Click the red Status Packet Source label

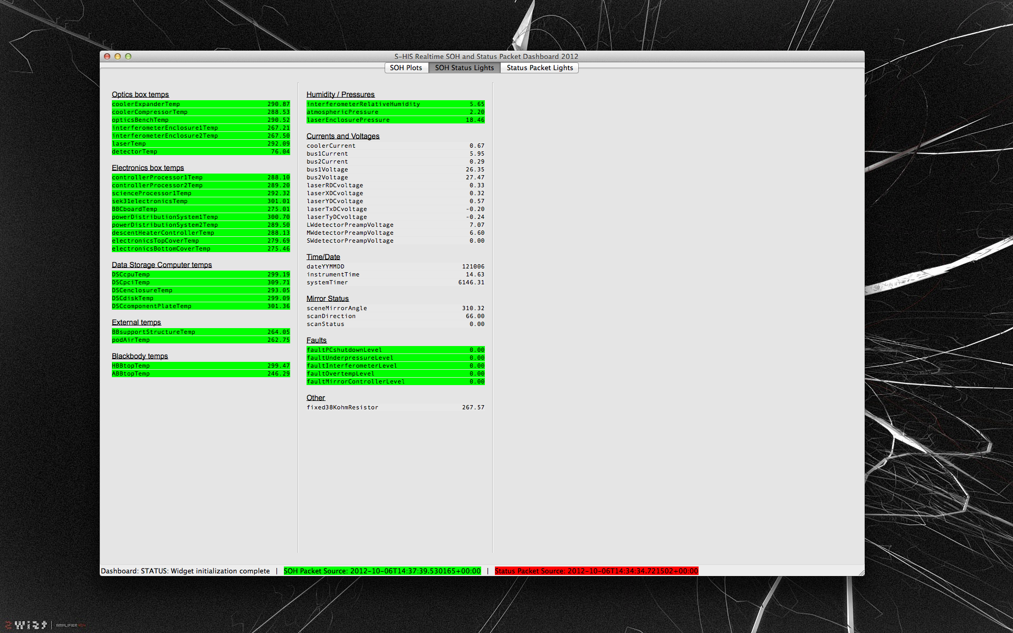pyautogui.click(x=596, y=571)
